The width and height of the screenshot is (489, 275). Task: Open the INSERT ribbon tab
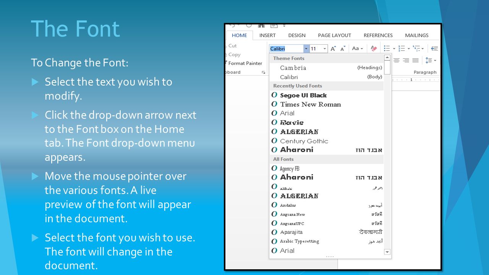click(x=267, y=35)
